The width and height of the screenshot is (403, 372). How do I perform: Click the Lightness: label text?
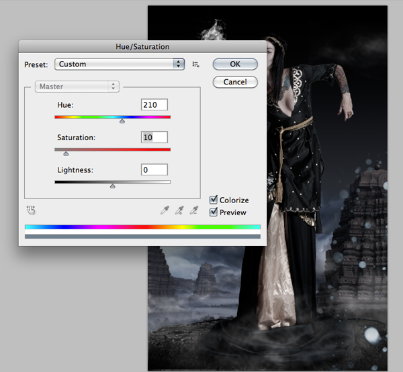pos(75,170)
